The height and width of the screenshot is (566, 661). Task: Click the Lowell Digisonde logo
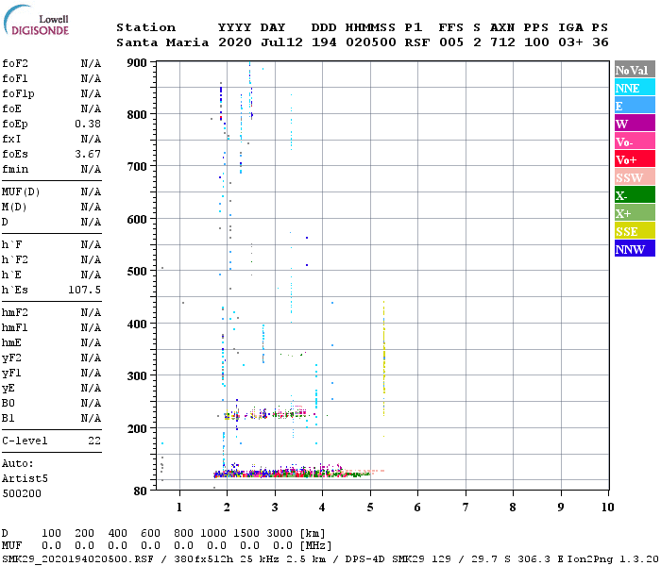(36, 20)
